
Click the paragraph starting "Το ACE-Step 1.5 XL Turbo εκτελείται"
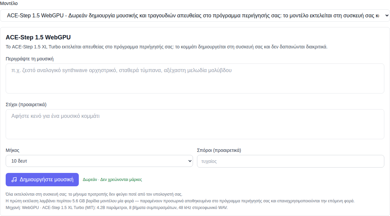(167, 47)
